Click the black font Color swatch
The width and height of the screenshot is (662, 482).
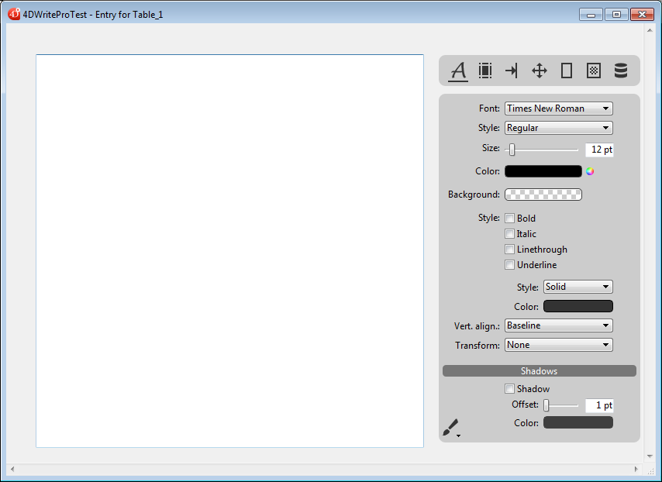click(x=543, y=171)
